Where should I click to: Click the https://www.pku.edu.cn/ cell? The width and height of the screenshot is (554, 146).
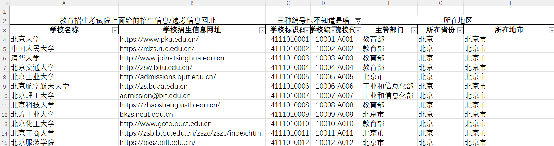click(x=192, y=39)
